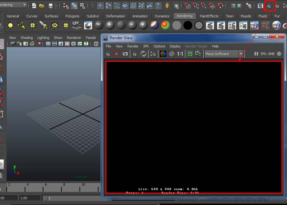Open scene folder icon in status line

click(x=42, y=6)
